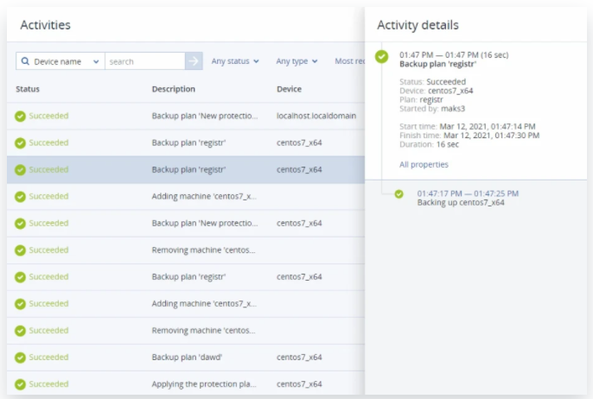Screen dimensions: 593x399
Task: Click the search arrow submit button
Action: (194, 61)
